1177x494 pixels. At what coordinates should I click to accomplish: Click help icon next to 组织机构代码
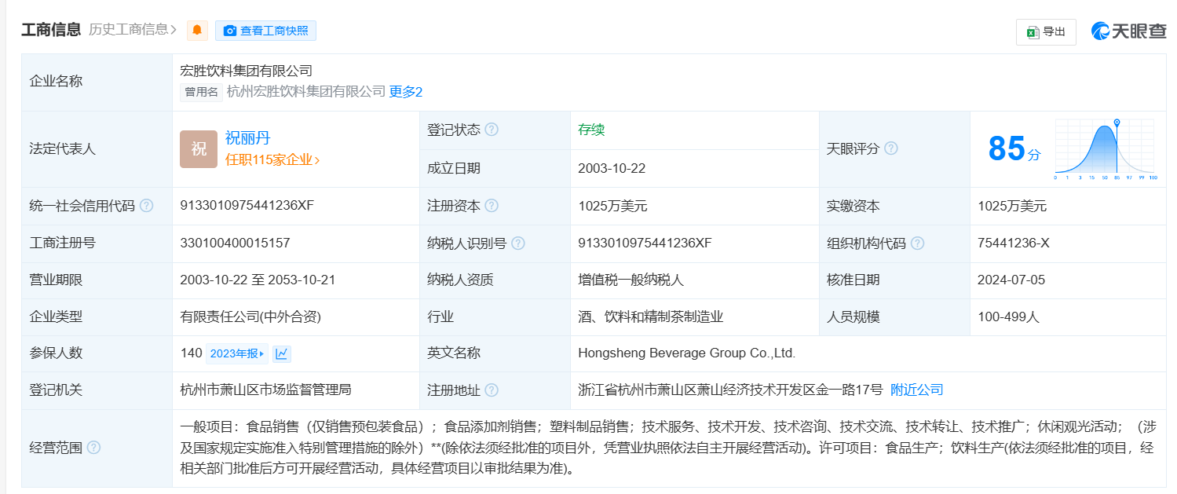point(917,243)
